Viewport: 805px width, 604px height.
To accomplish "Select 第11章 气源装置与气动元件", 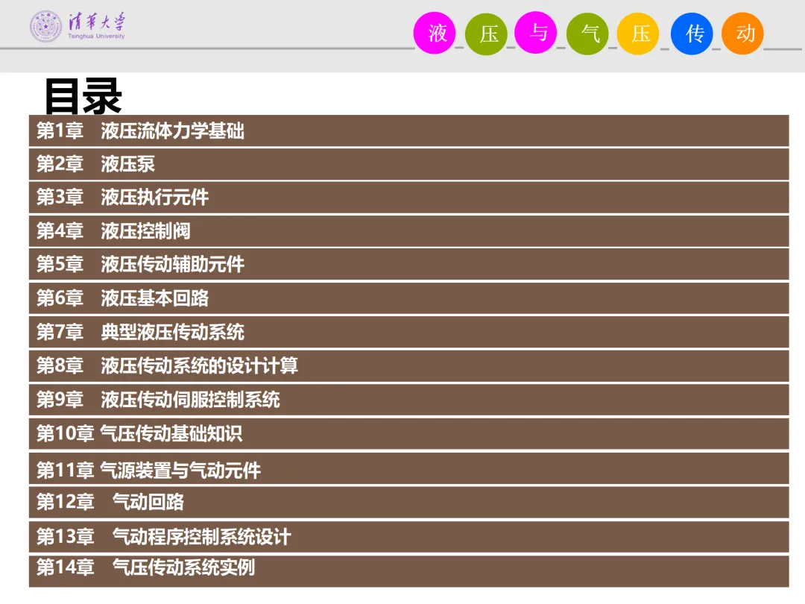I will tap(408, 468).
